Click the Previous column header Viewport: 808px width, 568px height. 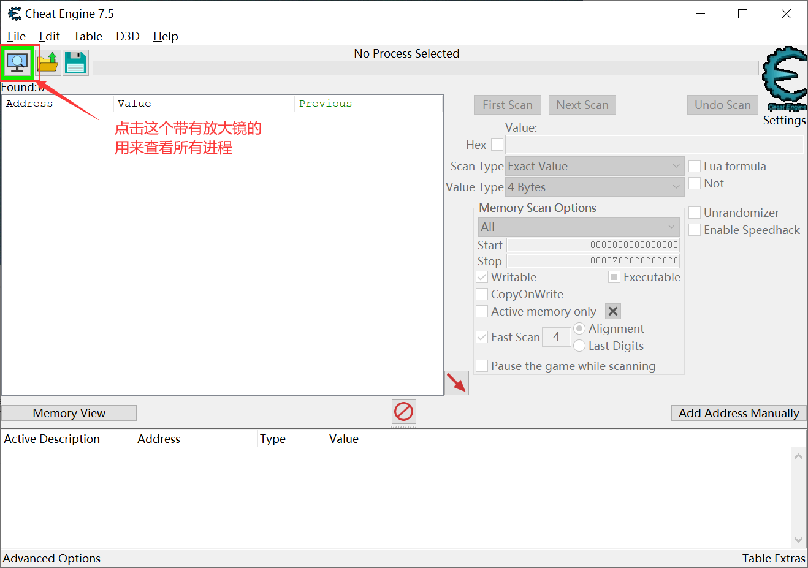coord(368,104)
